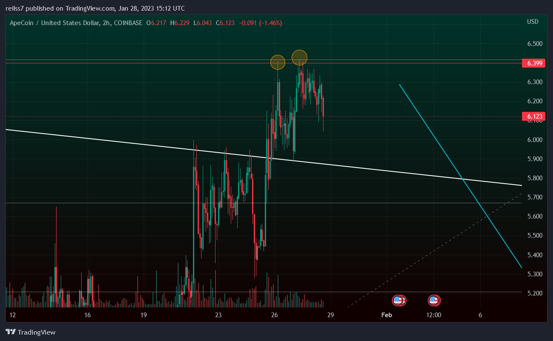The width and height of the screenshot is (553, 341).
Task: Click the 5.200 price axis label
Action: [534, 293]
